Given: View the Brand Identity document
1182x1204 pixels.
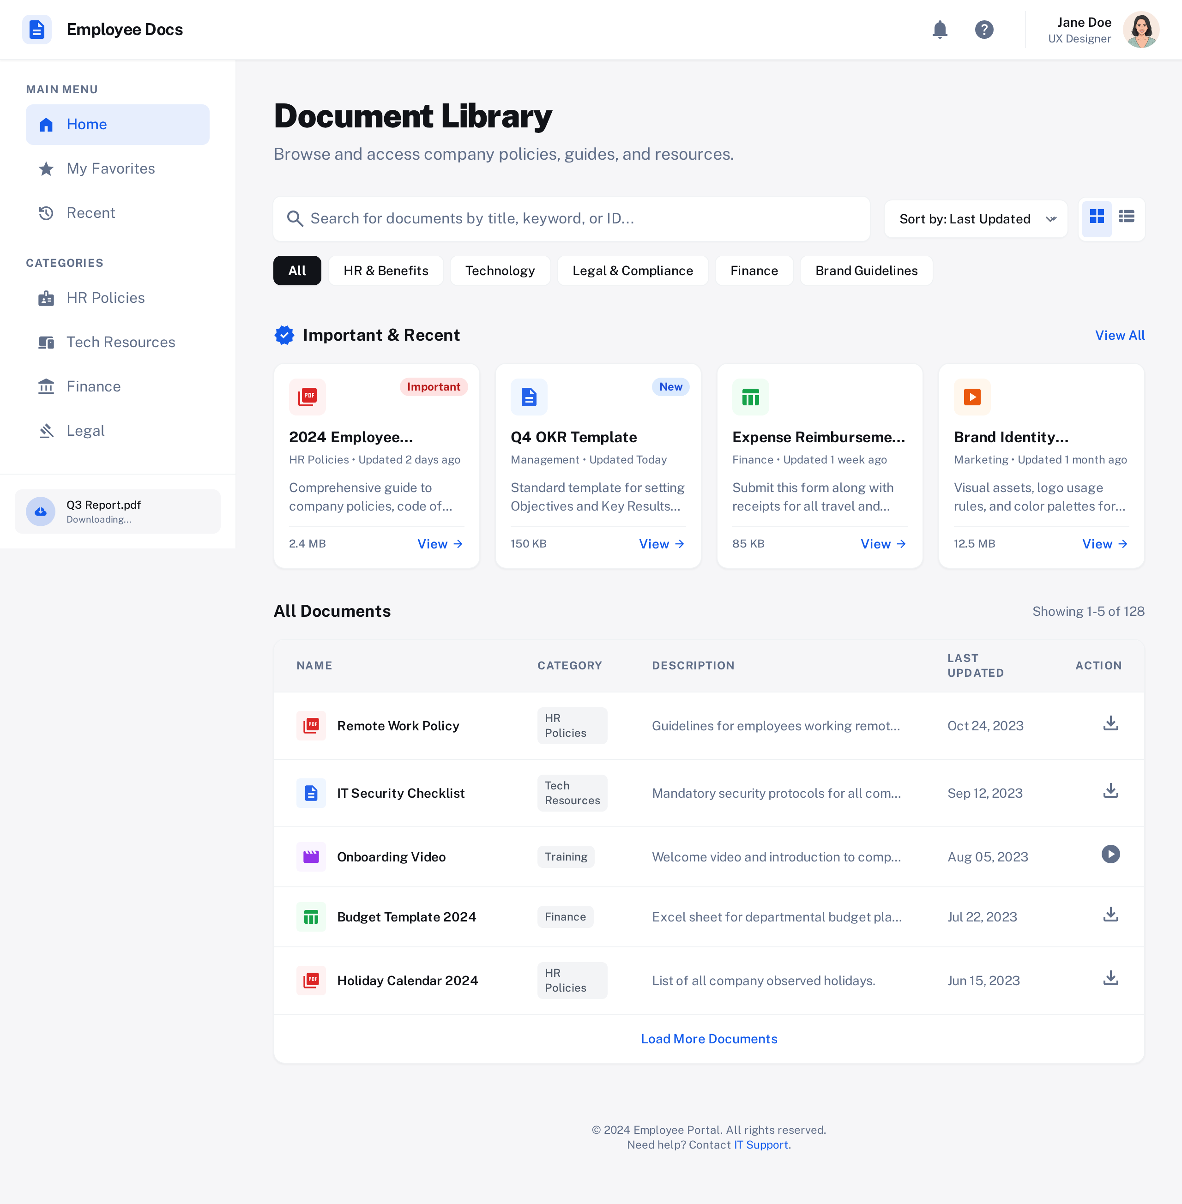Looking at the screenshot, I should pos(1105,544).
